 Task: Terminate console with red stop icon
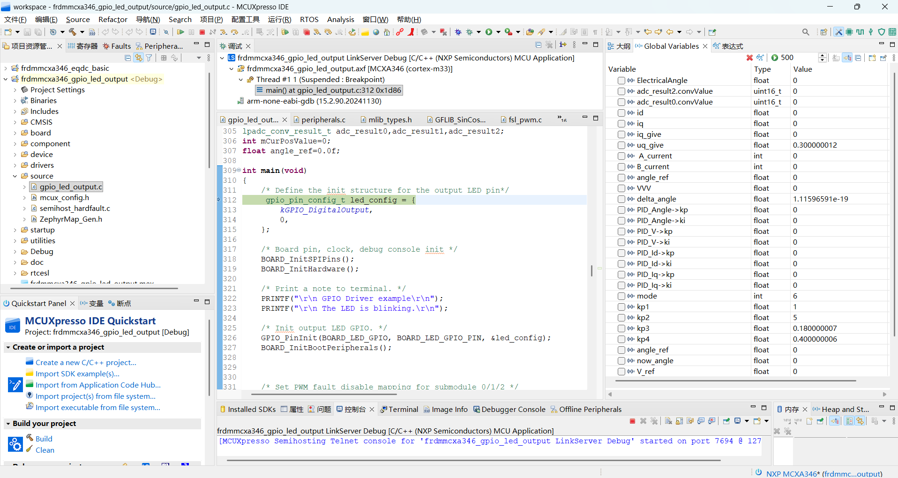click(x=632, y=421)
